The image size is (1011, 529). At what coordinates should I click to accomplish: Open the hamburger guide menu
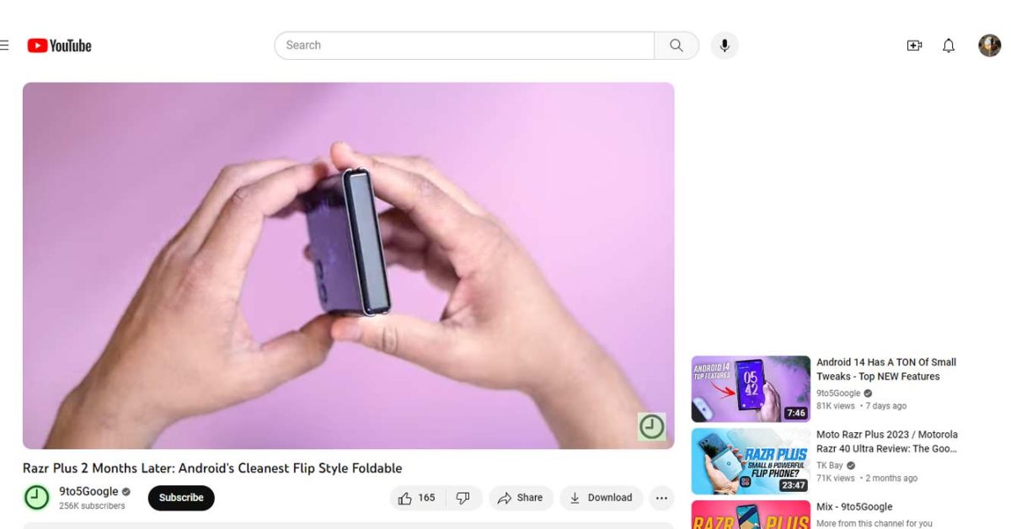(x=4, y=45)
